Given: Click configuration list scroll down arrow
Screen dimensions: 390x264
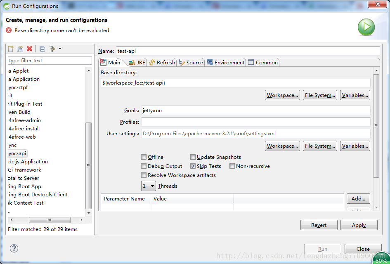Looking at the screenshot, I should (89, 213).
